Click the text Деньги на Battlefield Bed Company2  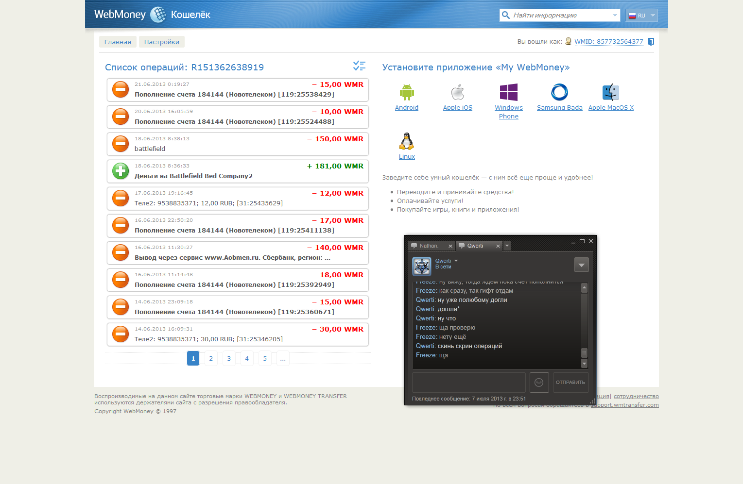193,176
